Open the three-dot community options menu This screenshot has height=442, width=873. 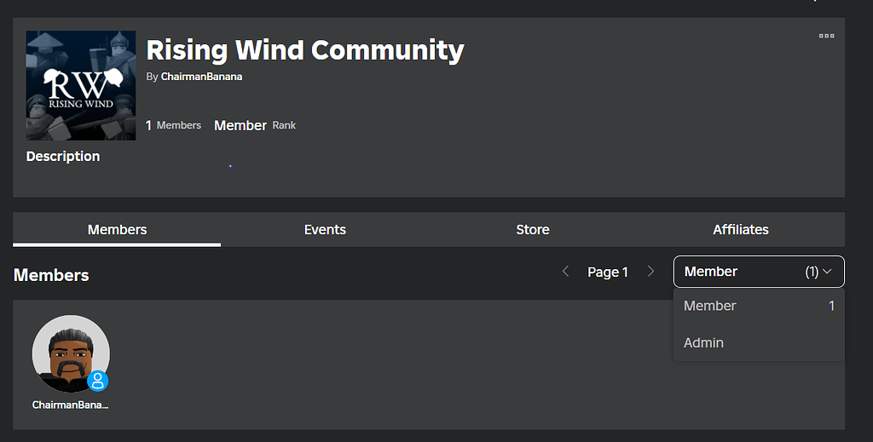[x=826, y=36]
